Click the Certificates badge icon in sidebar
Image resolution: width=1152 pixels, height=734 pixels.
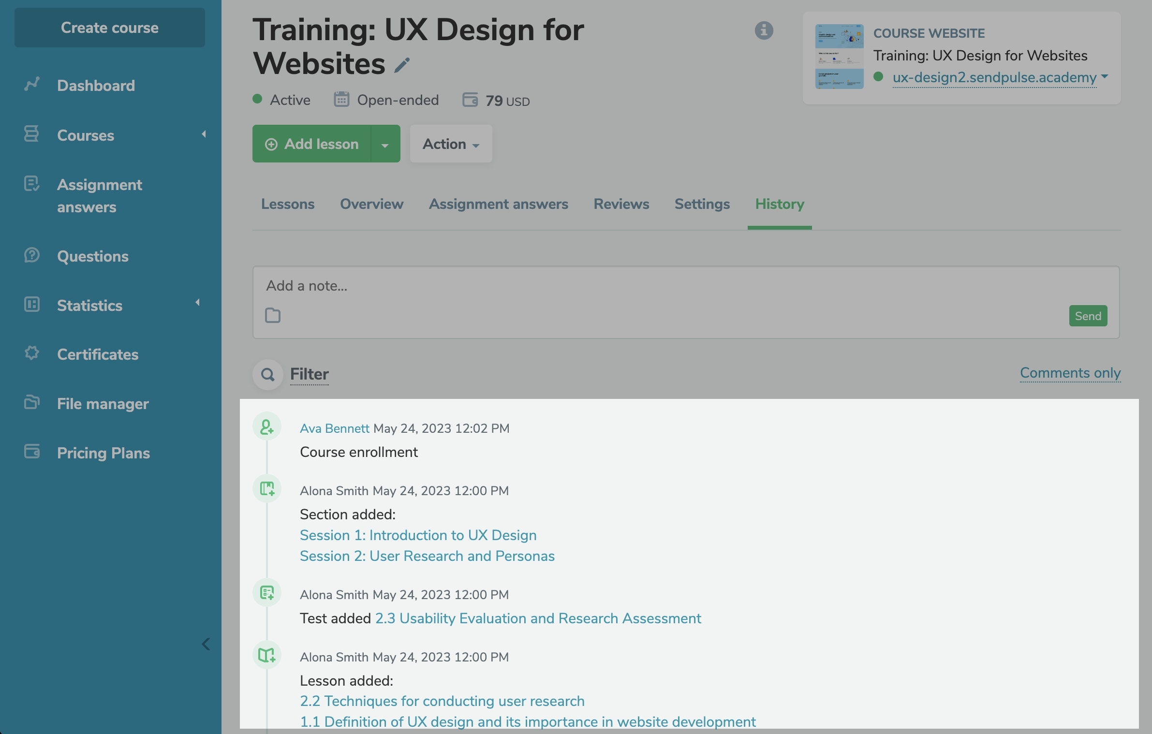32,353
